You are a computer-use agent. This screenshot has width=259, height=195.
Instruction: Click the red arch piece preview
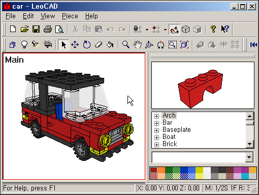pos(201,89)
